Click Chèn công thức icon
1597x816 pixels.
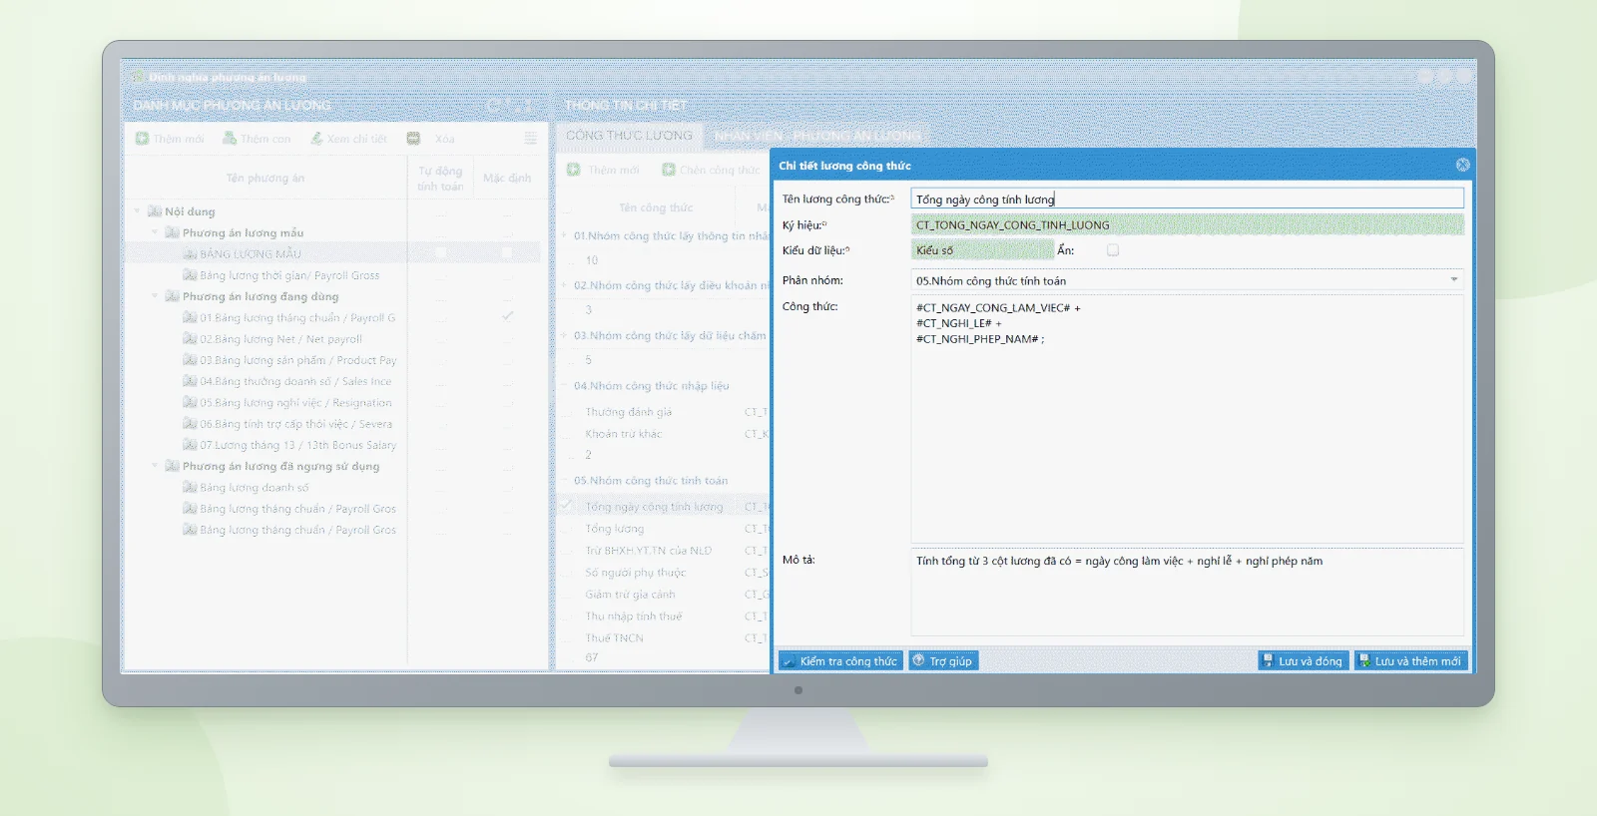669,170
